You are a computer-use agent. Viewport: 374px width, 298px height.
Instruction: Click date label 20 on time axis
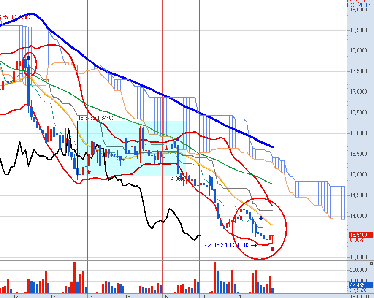point(240,296)
